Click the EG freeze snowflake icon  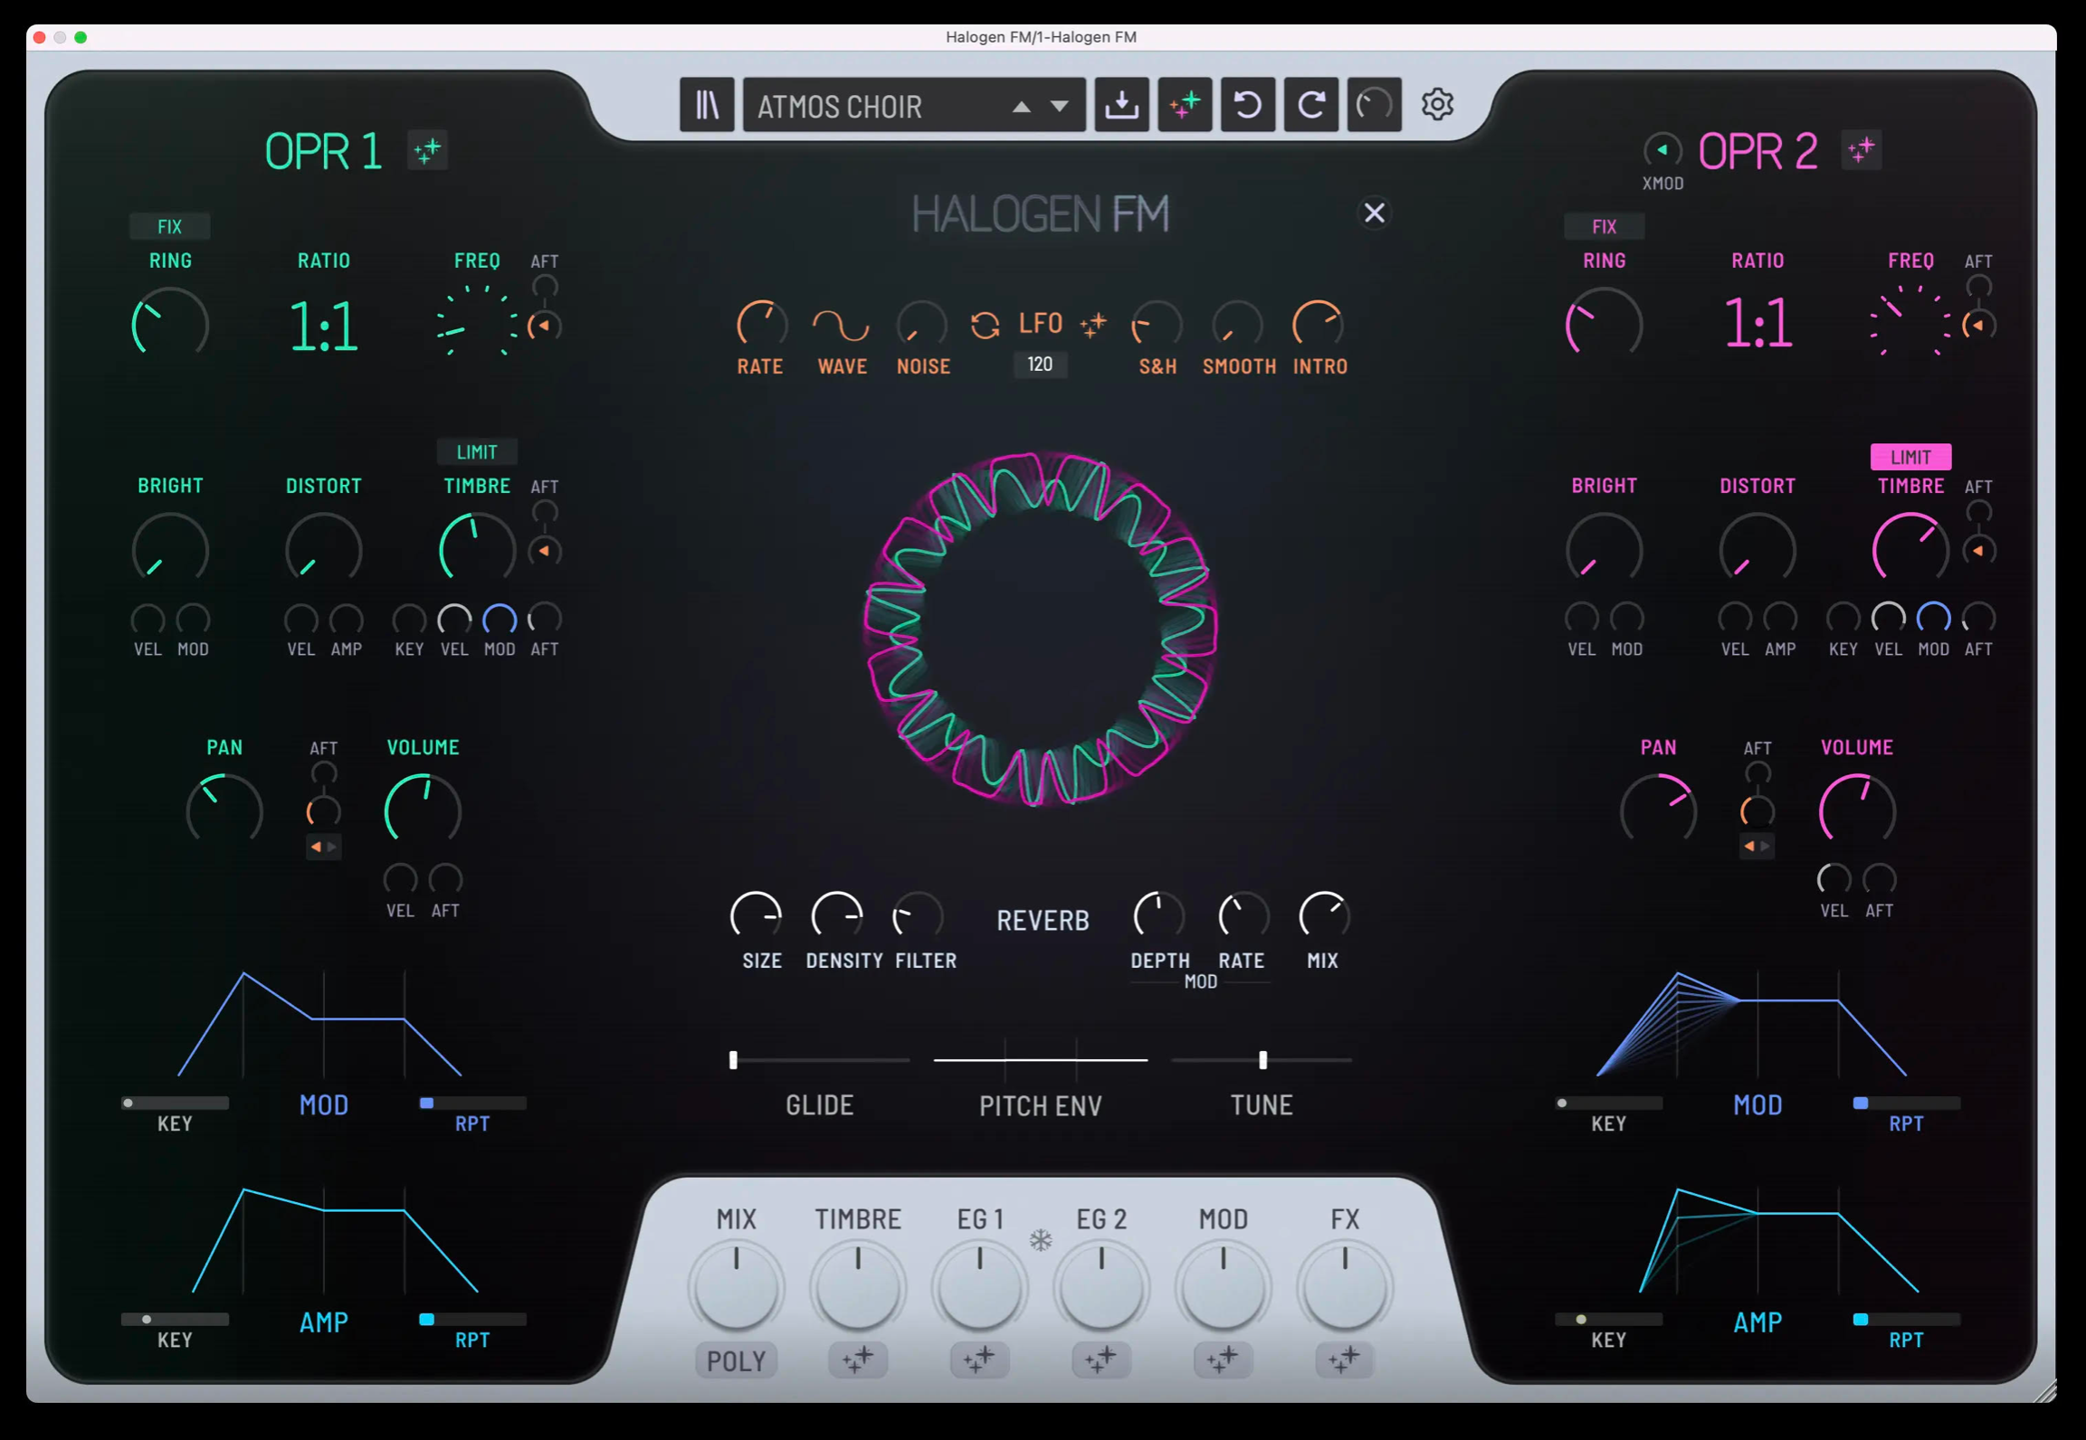[1041, 1239]
